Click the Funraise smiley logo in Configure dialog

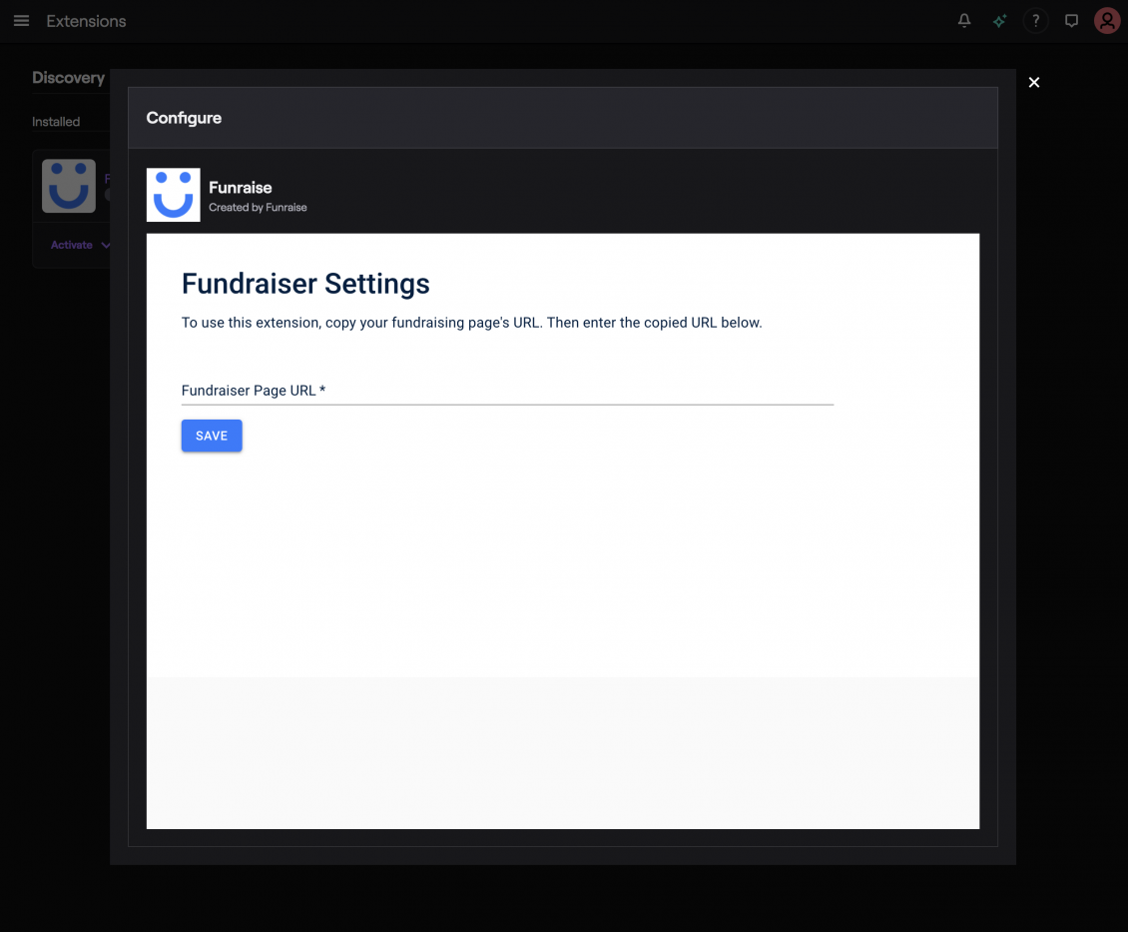173,194
